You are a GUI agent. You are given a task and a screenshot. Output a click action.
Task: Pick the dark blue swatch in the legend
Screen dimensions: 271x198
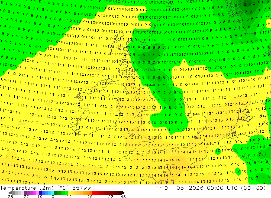point(40,193)
